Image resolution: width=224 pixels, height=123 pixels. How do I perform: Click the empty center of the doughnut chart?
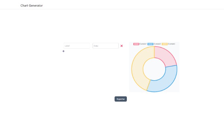pyautogui.click(x=154, y=69)
